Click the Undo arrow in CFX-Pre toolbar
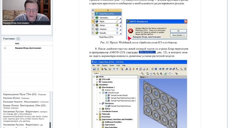Viewport: 228px width, 128px height. [x=114, y=69]
